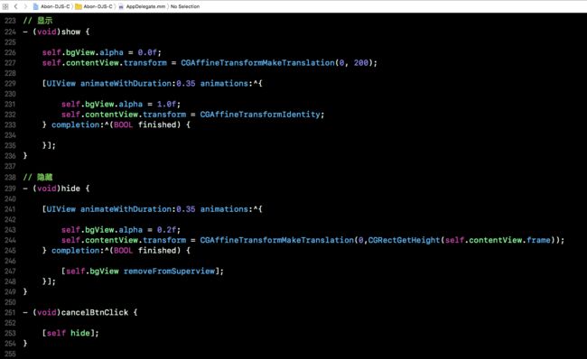
Task: Click line number 229 in the gutter
Action: click(10, 83)
